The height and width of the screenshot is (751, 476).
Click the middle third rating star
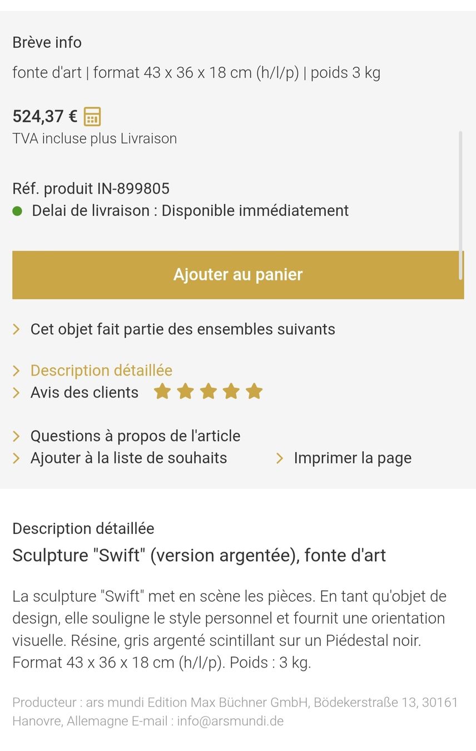pos(208,392)
